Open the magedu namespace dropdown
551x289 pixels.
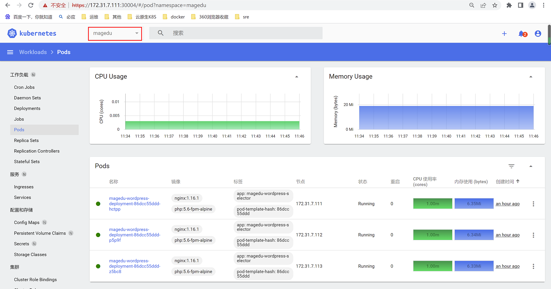click(115, 33)
